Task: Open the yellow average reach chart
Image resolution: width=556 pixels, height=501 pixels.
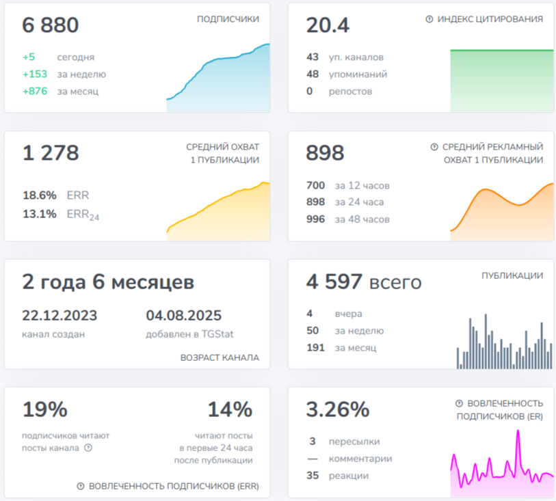Action: coord(218,211)
